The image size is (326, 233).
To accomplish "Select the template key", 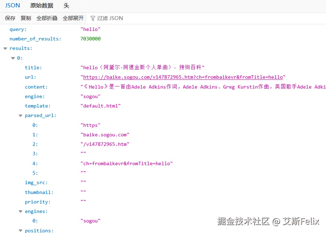I will [x=38, y=106].
